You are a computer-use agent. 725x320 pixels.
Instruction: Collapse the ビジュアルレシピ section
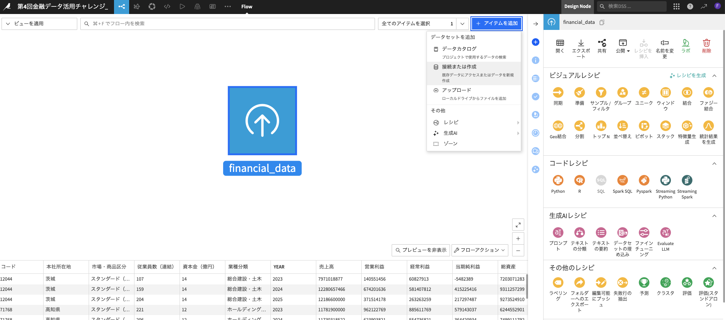tap(714, 76)
